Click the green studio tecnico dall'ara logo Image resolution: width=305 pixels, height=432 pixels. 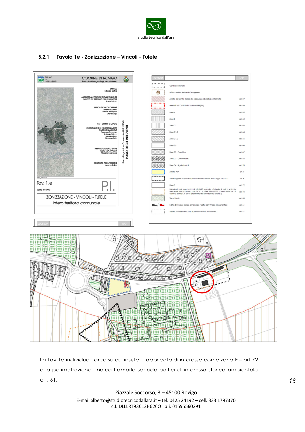click(156, 26)
